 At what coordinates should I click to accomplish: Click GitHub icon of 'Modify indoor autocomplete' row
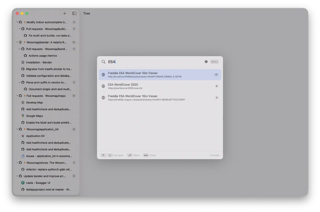point(20,22)
